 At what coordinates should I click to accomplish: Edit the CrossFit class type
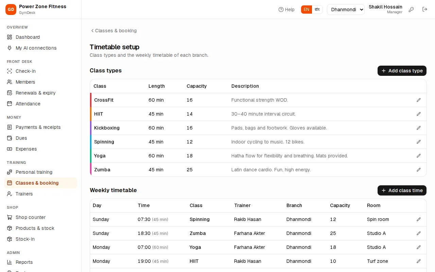tap(419, 100)
